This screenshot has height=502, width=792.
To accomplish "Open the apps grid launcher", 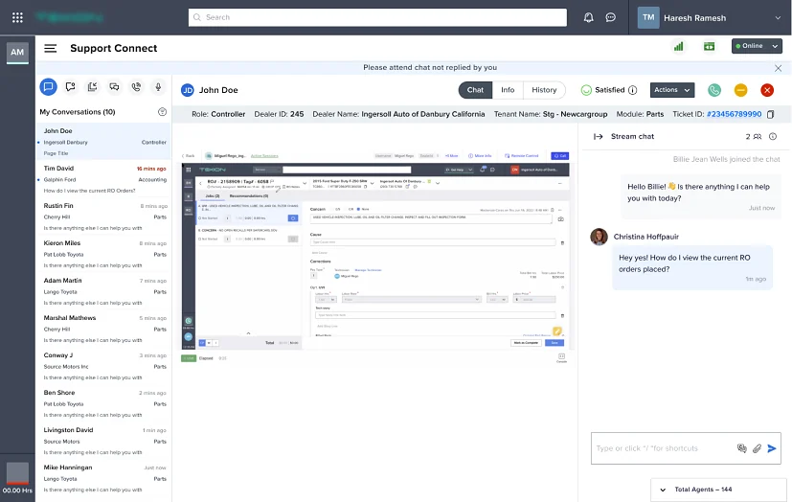I will click(17, 17).
